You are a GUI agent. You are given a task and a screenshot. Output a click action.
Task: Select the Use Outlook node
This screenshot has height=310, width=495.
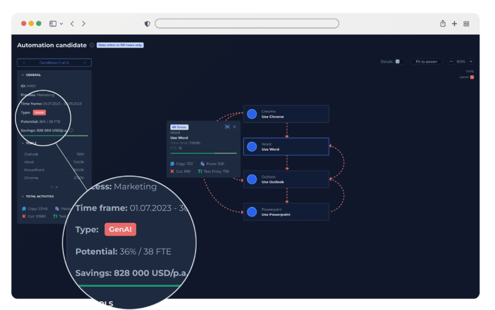286,179
